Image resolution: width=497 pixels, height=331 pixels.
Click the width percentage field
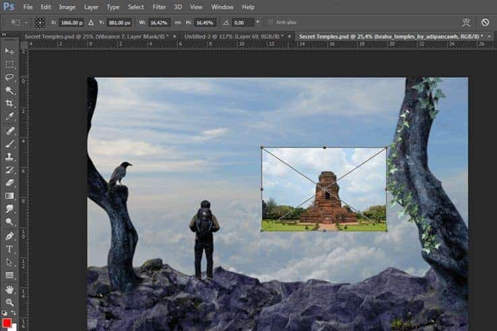click(158, 22)
